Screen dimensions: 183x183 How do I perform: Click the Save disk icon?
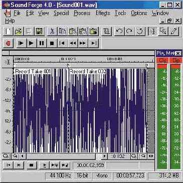pos(39,32)
